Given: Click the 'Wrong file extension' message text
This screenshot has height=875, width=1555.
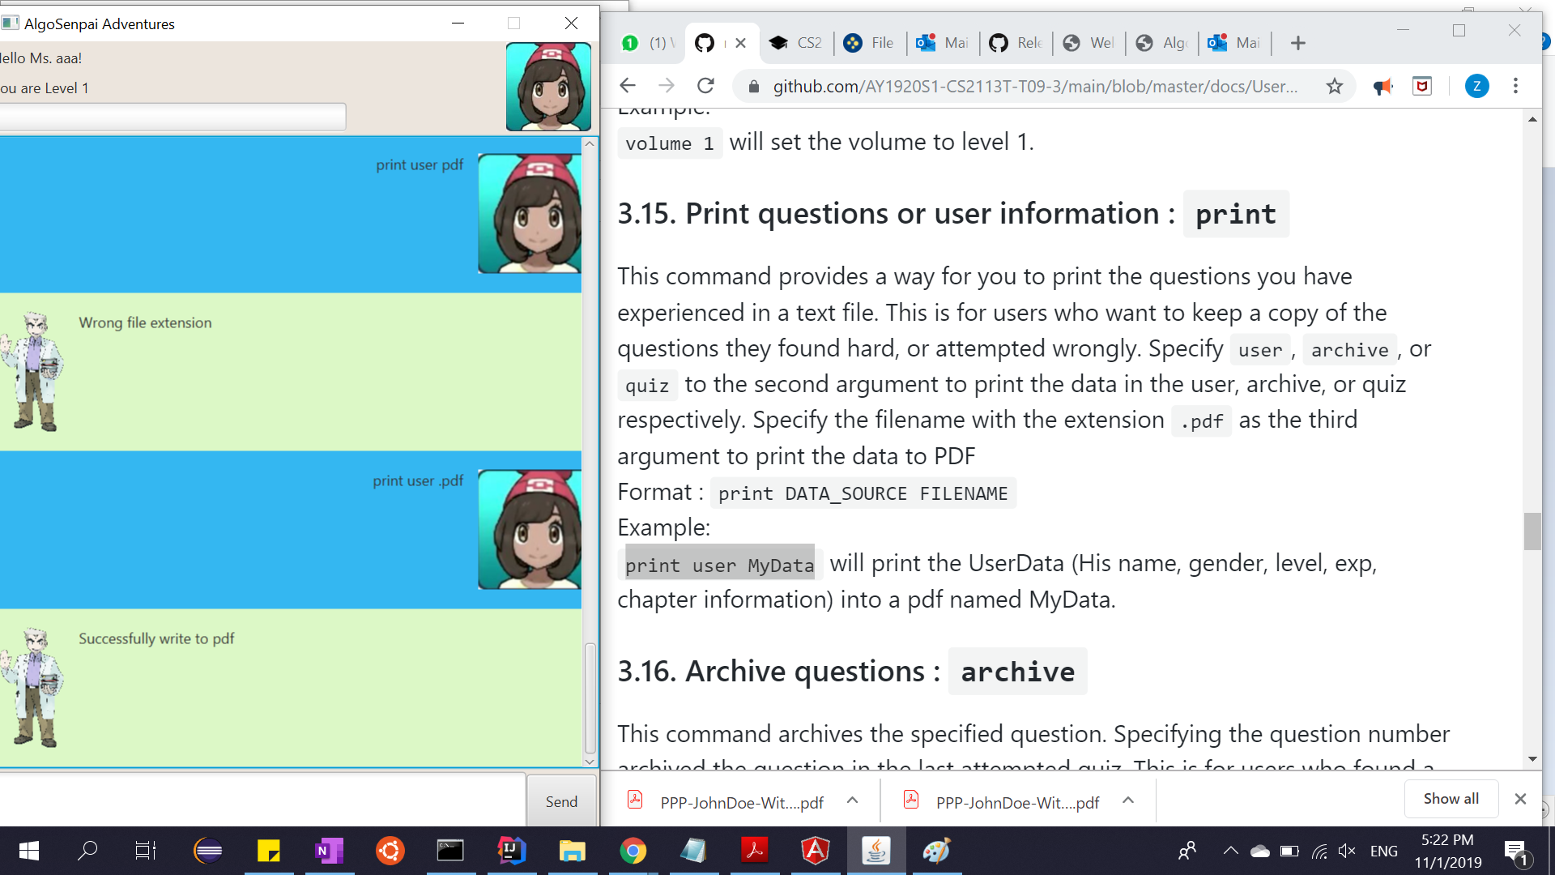Looking at the screenshot, I should (x=145, y=322).
